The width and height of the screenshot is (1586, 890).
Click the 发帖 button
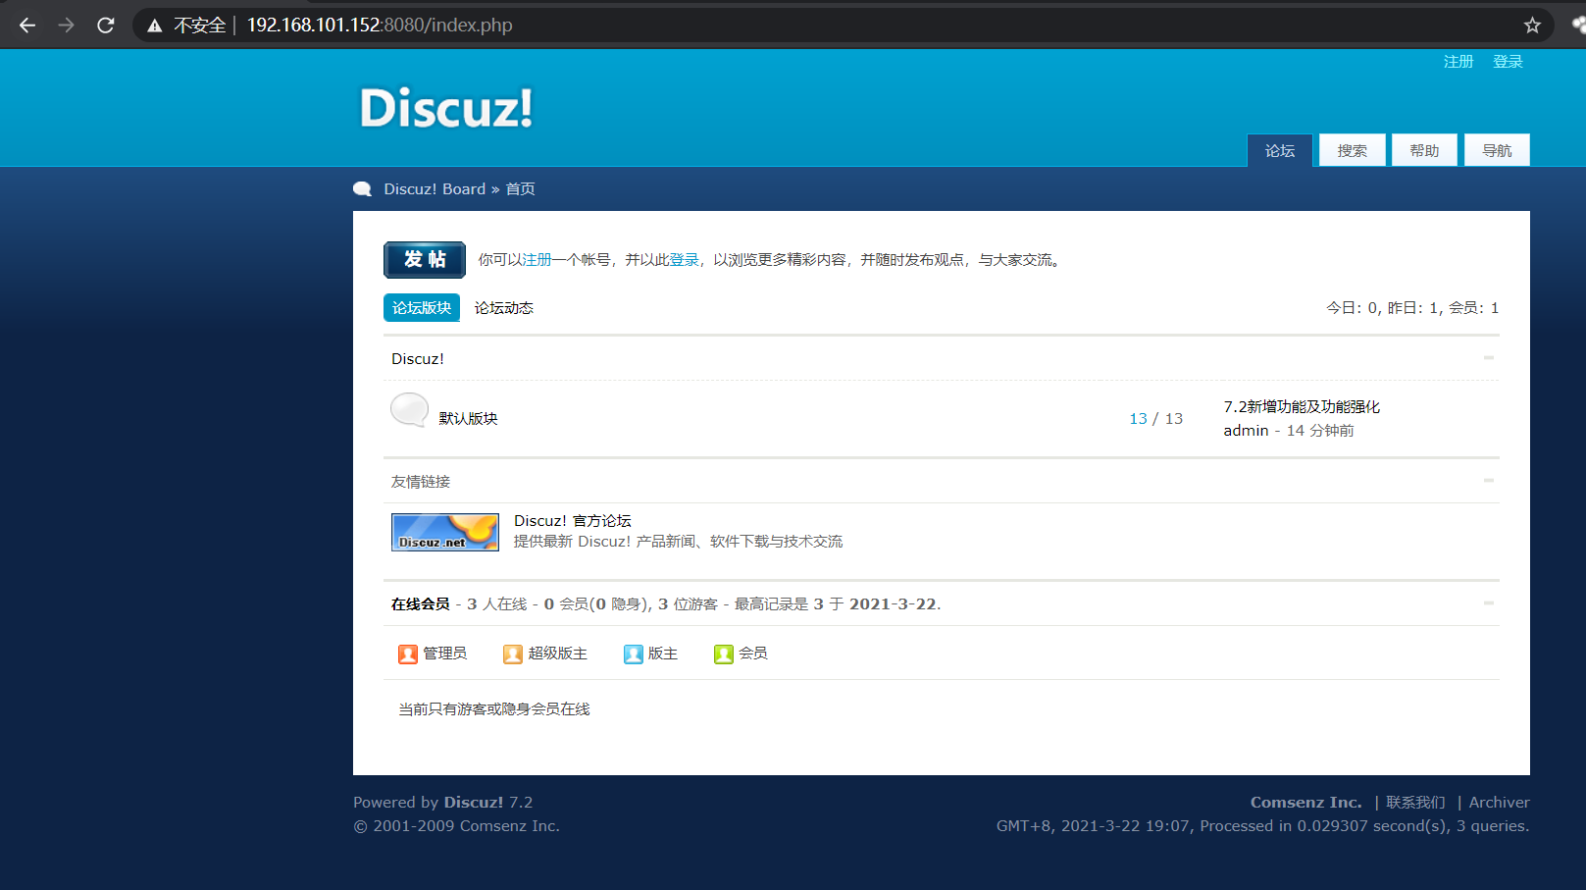pyautogui.click(x=424, y=259)
